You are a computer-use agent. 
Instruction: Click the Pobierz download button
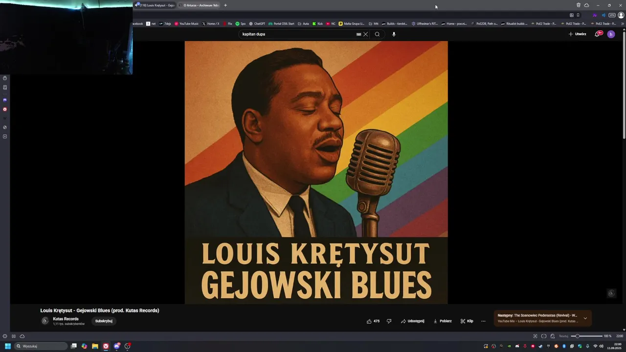coord(442,321)
